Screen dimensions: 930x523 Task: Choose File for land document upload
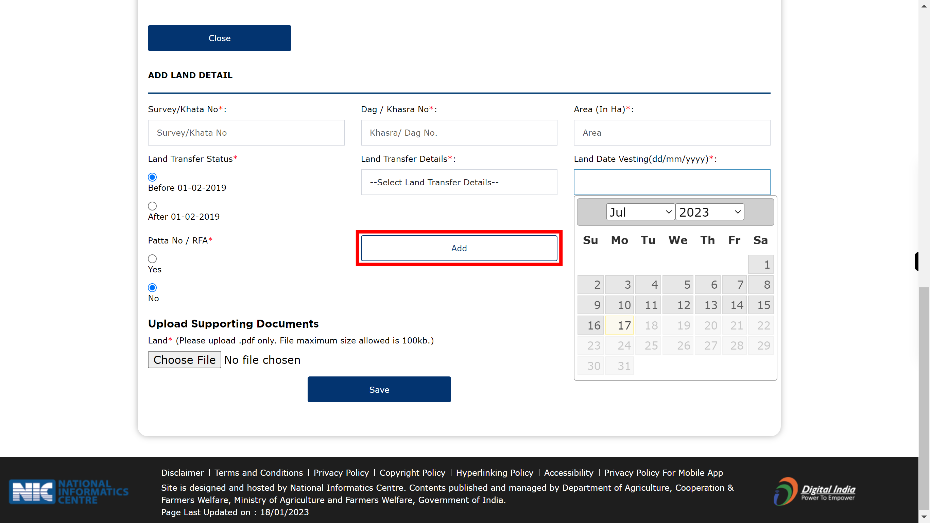click(x=184, y=359)
